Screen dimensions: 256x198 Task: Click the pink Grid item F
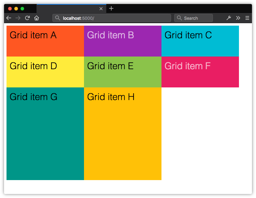click(200, 72)
